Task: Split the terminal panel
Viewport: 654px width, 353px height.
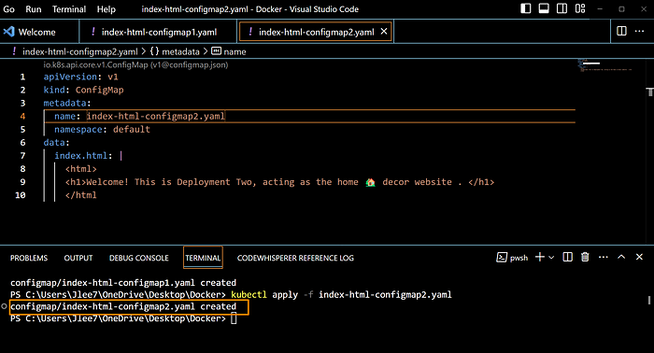Action: click(x=568, y=257)
